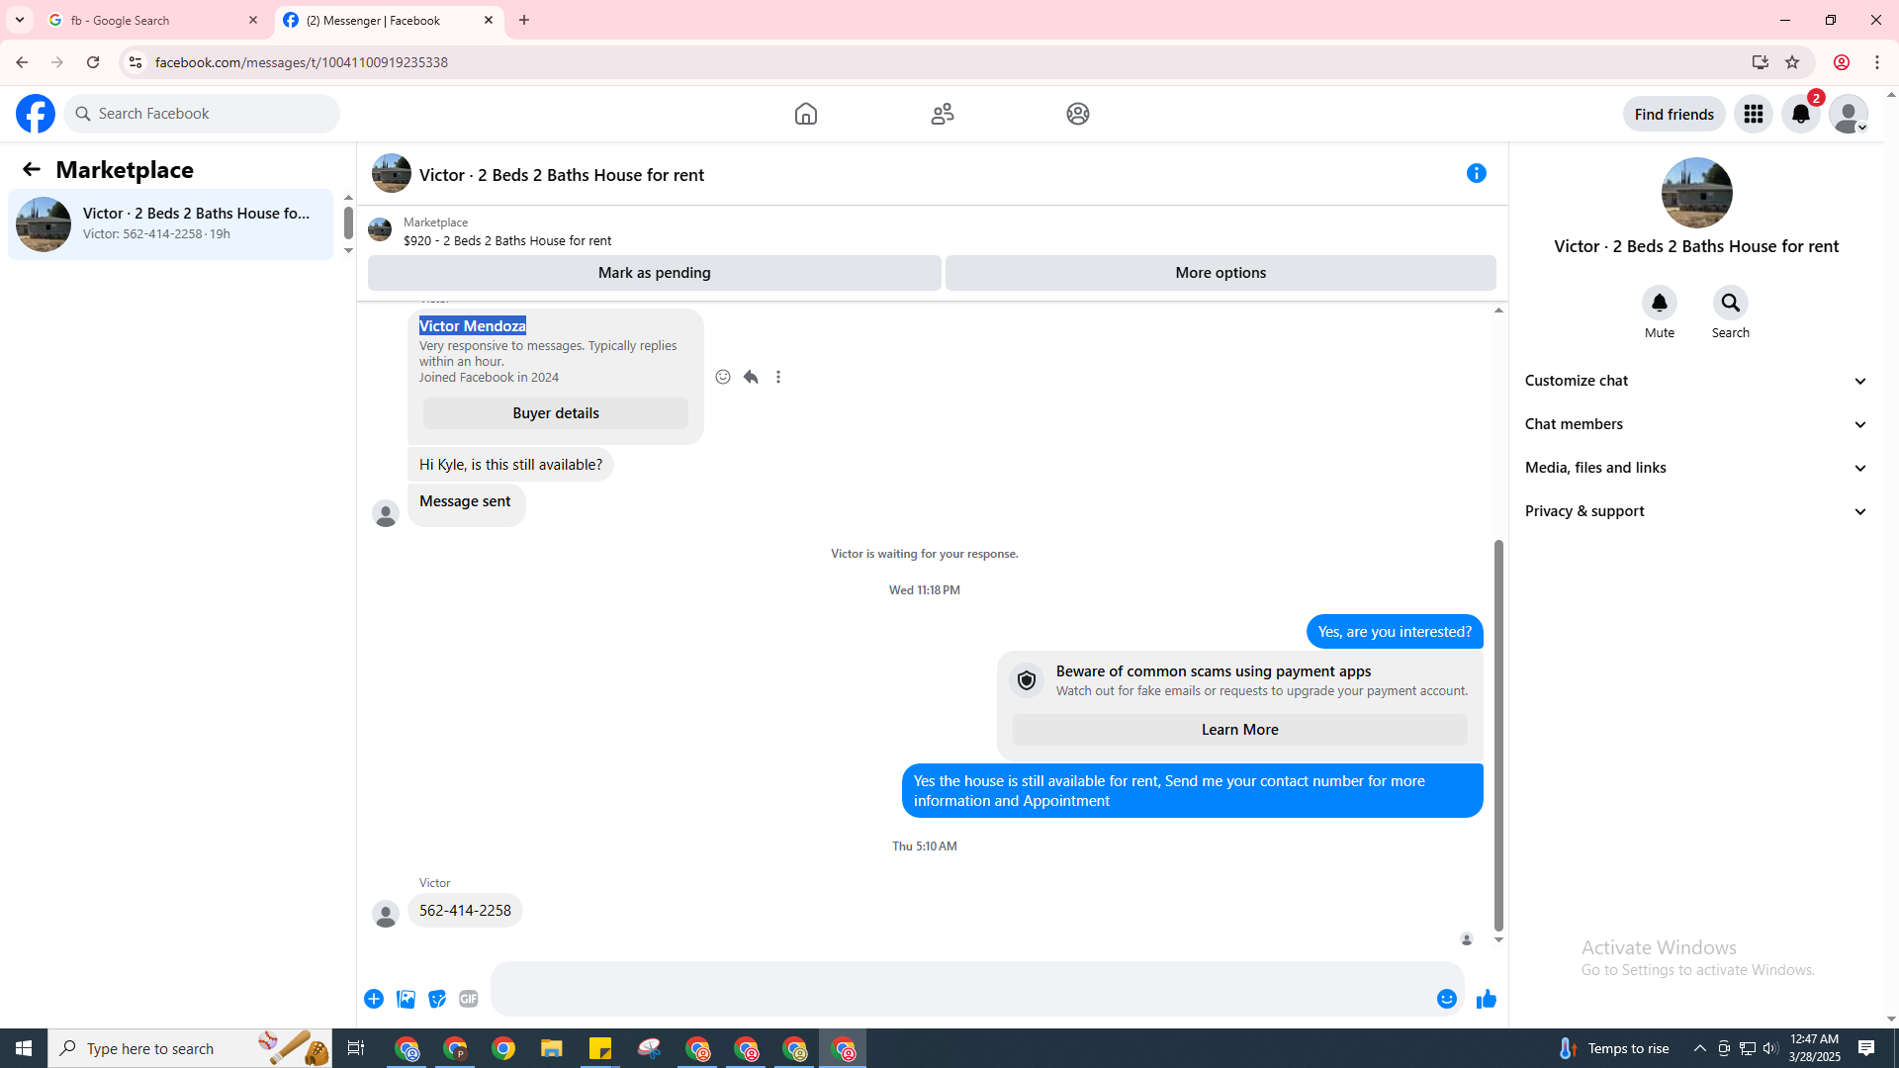This screenshot has height=1068, width=1899.
Task: Choose a GIF in composer
Action: pyautogui.click(x=469, y=999)
